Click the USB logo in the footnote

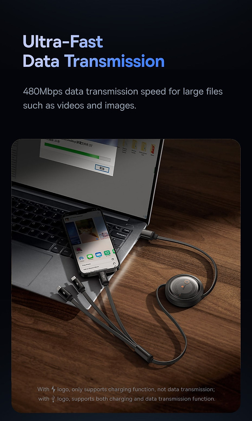coord(53,399)
